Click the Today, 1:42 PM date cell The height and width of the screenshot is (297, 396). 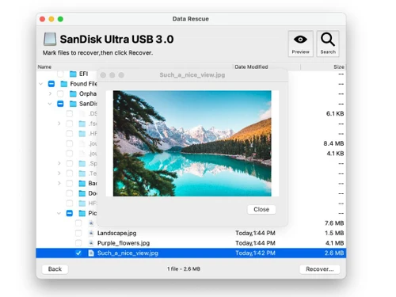pyautogui.click(x=255, y=253)
